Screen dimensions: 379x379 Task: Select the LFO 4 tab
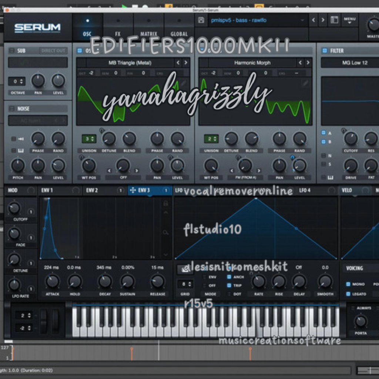point(317,190)
